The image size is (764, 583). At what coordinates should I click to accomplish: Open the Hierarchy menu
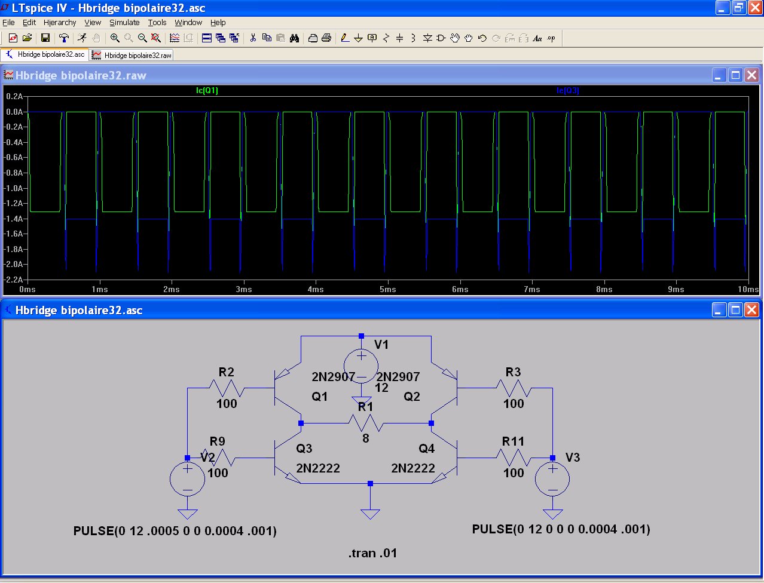point(60,22)
